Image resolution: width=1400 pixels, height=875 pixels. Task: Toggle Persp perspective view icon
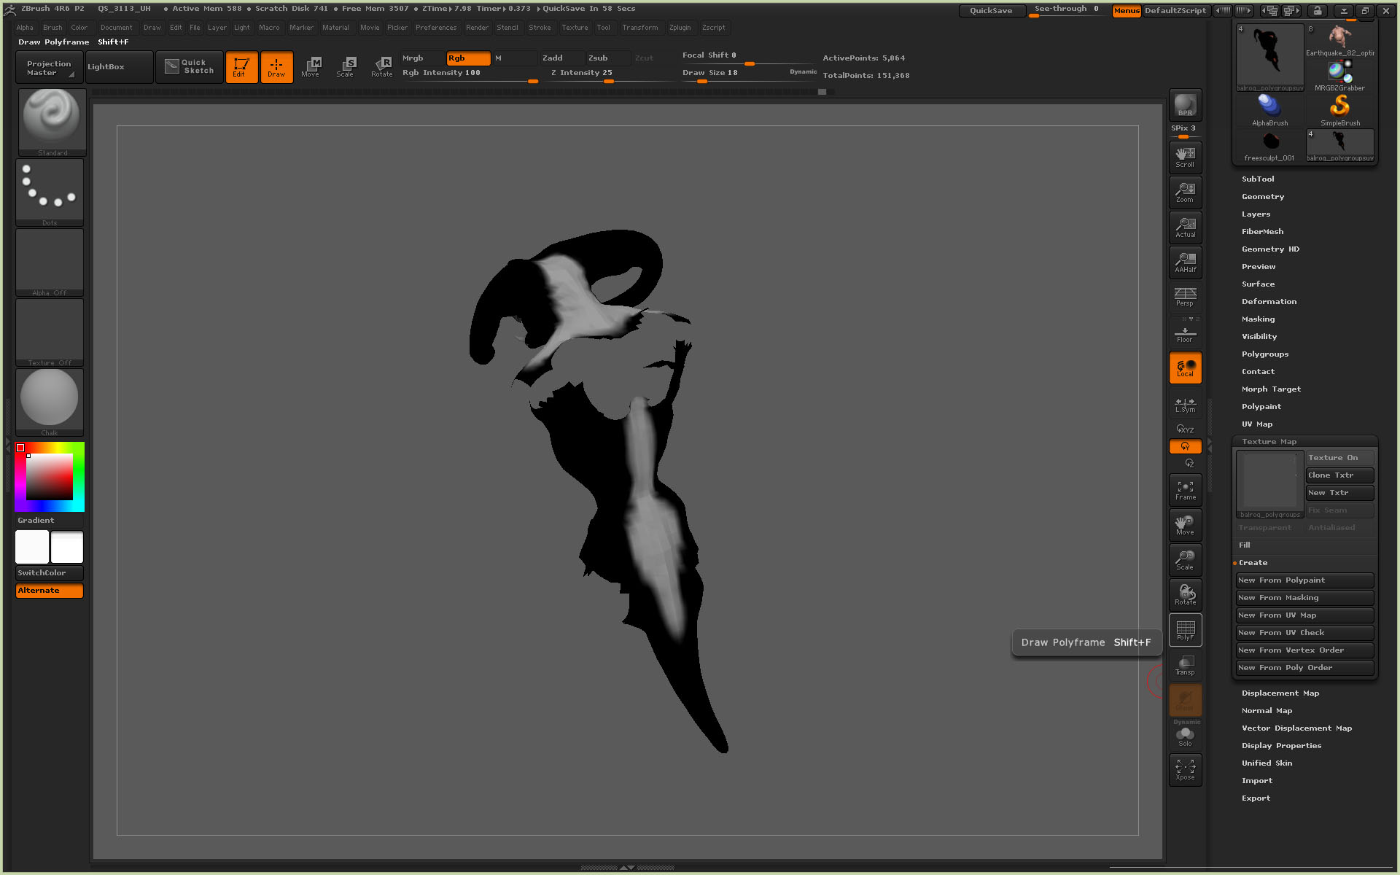coord(1185,297)
